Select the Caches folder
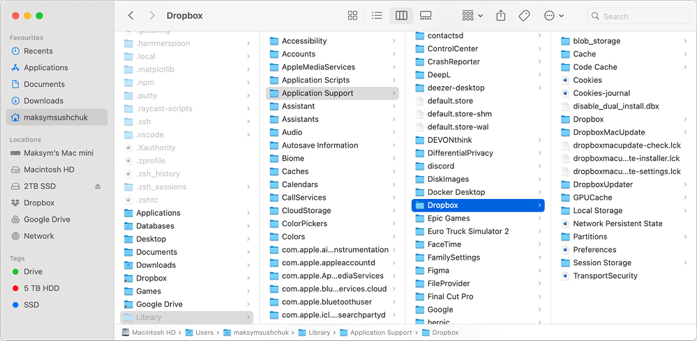 click(333, 171)
